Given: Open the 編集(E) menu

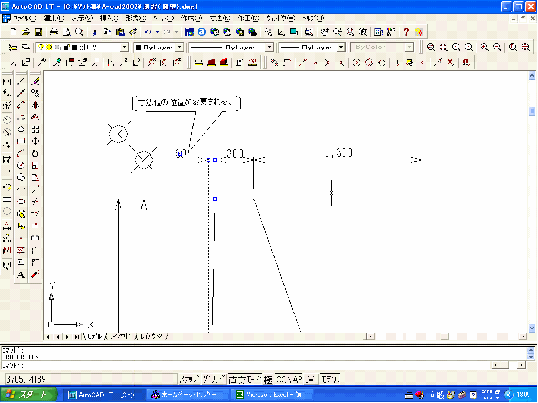Looking at the screenshot, I should [x=54, y=18].
